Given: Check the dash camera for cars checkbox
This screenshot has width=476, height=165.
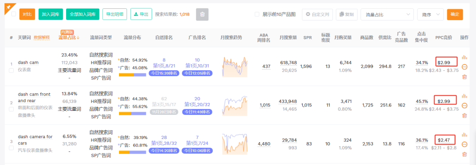Looking at the screenshot, I should (11, 148).
